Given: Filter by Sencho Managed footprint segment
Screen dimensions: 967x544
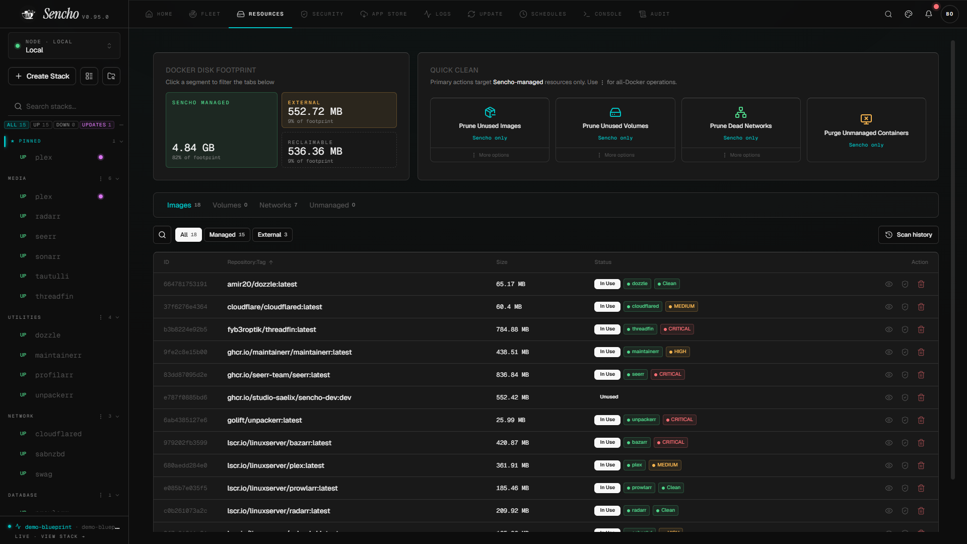Looking at the screenshot, I should pos(222,130).
